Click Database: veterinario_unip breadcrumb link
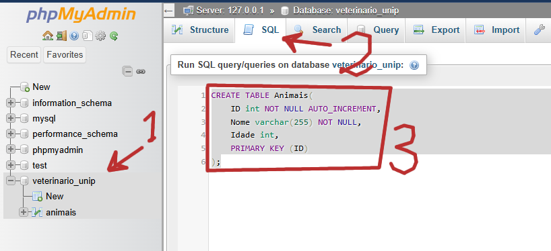This screenshot has width=551, height=251. pyautogui.click(x=346, y=11)
